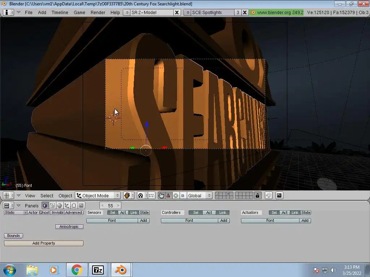Screen dimensions: 370x277
Task: Click the Bounds button
Action: pos(13,236)
